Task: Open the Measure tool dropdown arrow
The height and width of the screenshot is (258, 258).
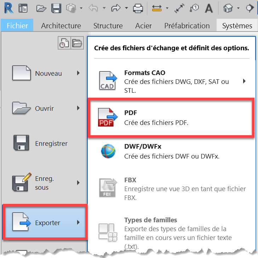Action: (167, 8)
